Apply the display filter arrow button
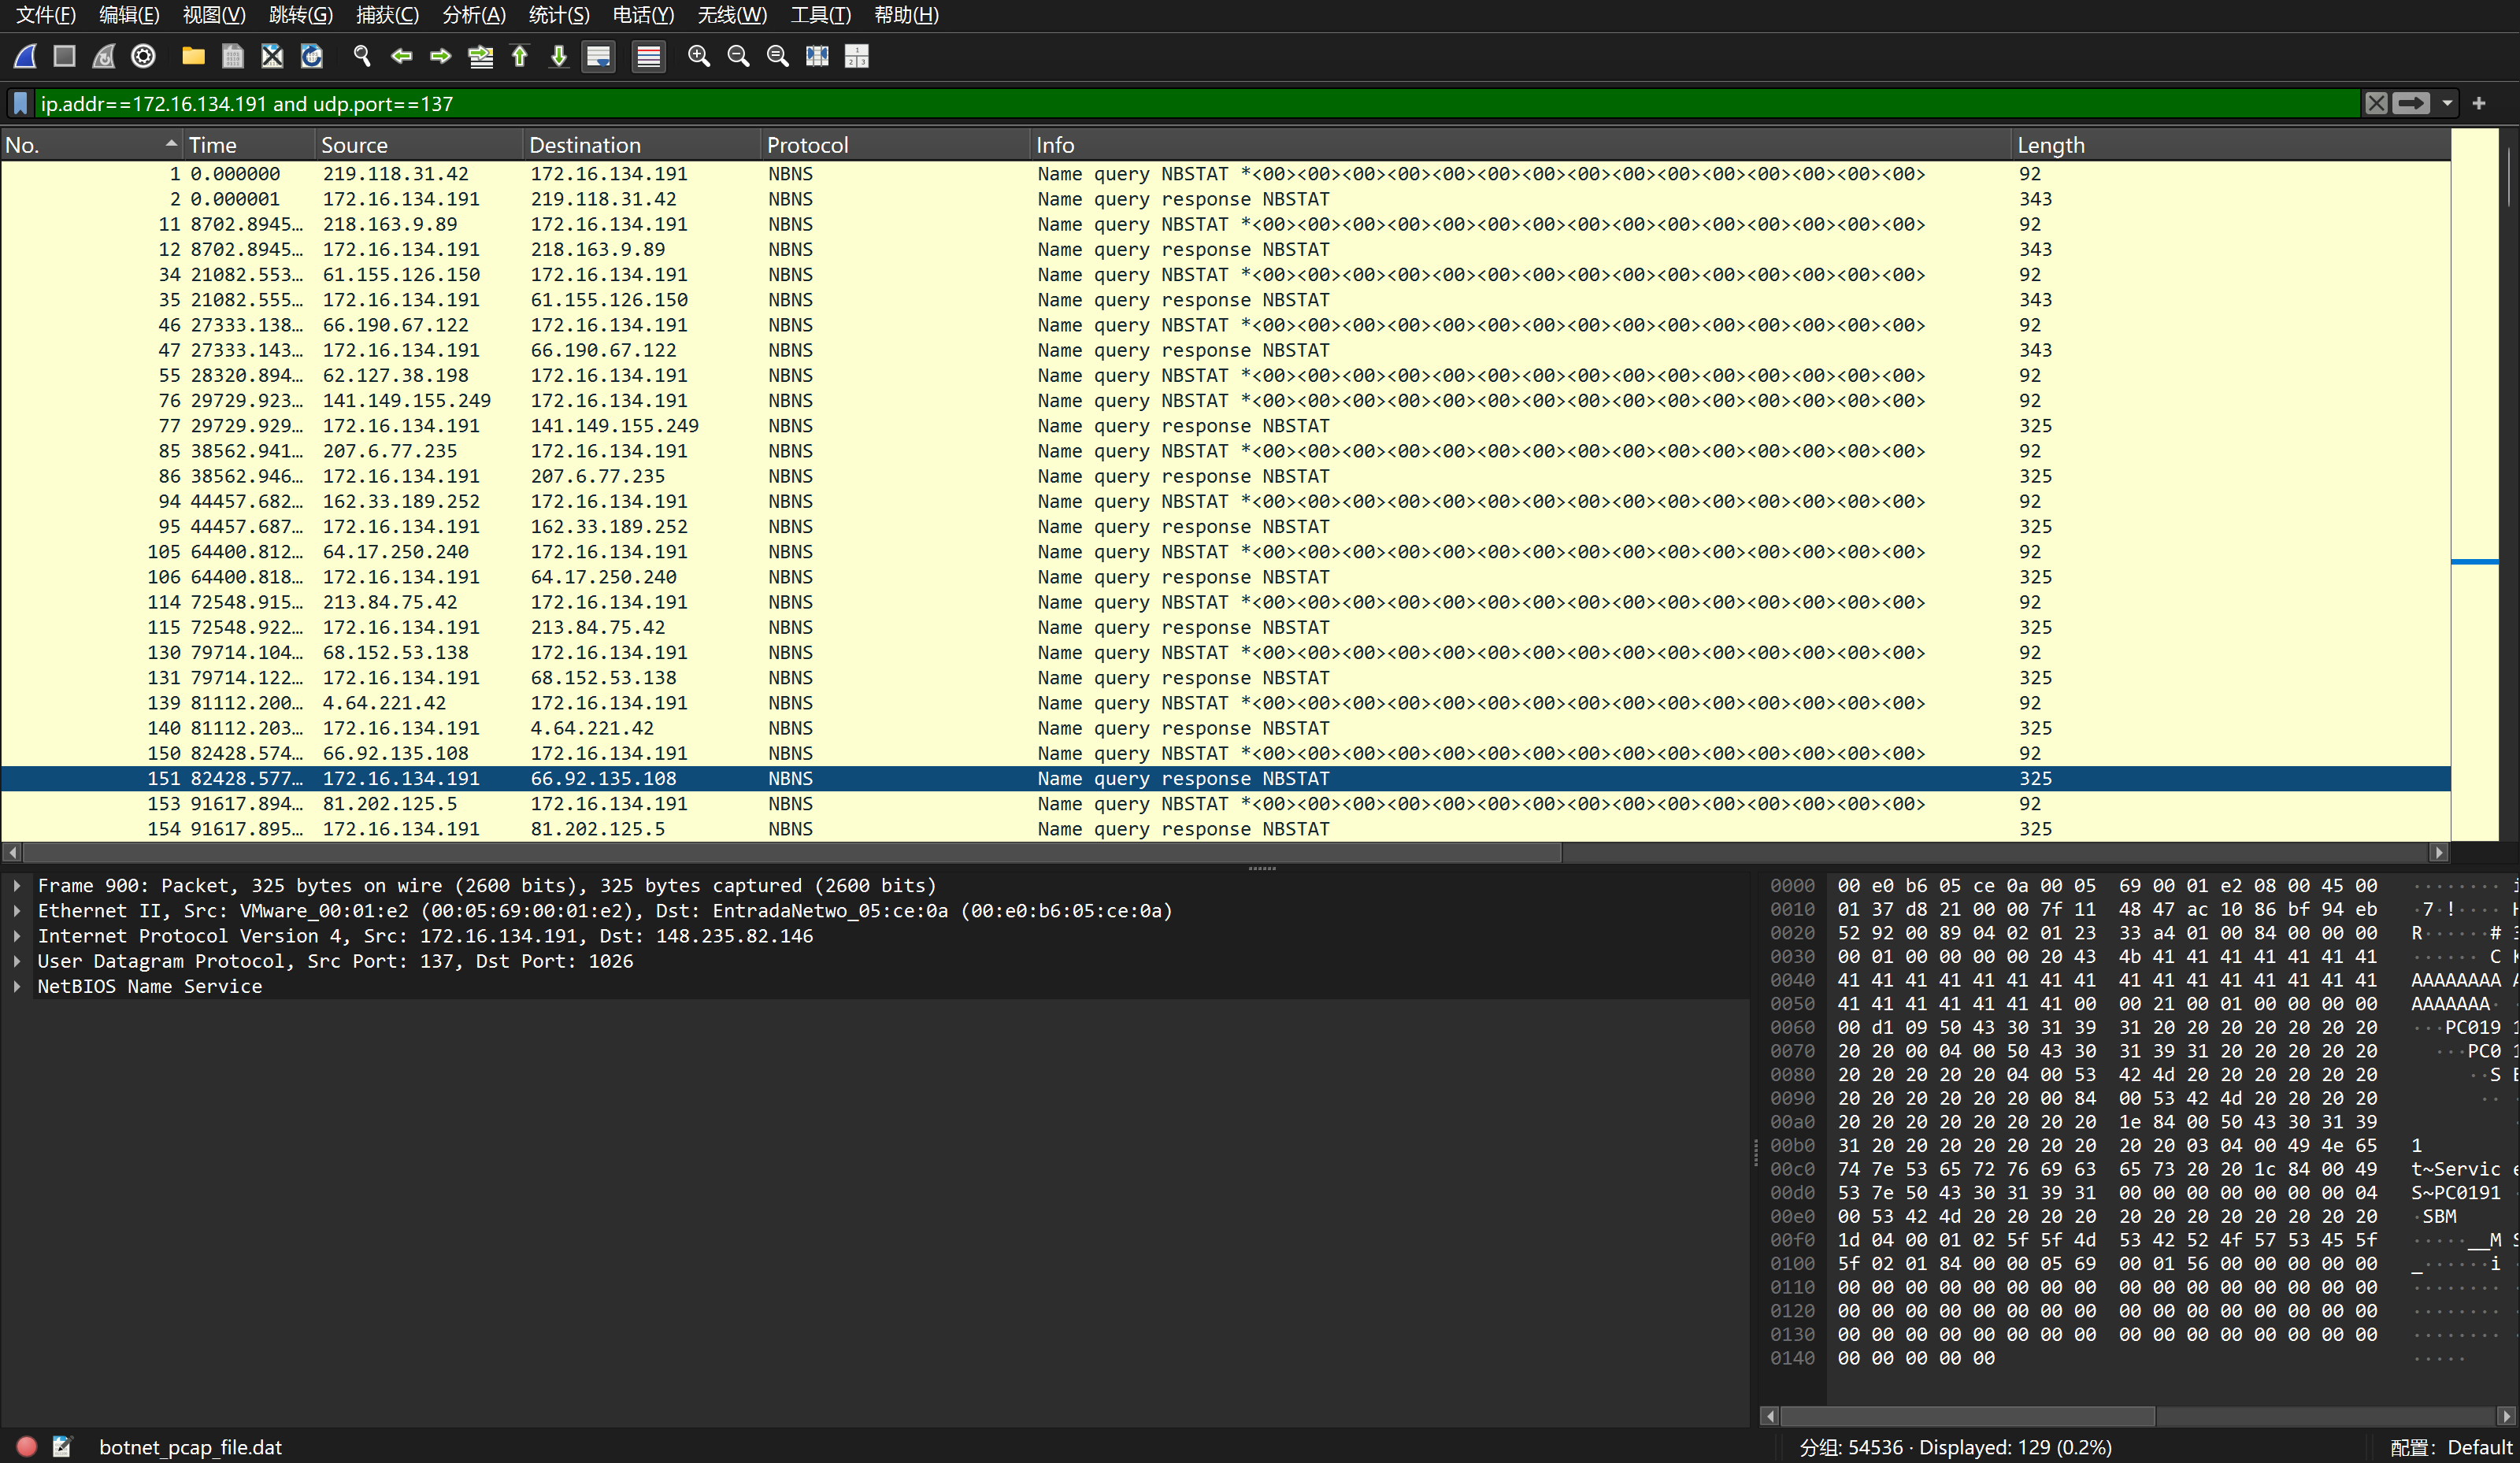 2411,103
